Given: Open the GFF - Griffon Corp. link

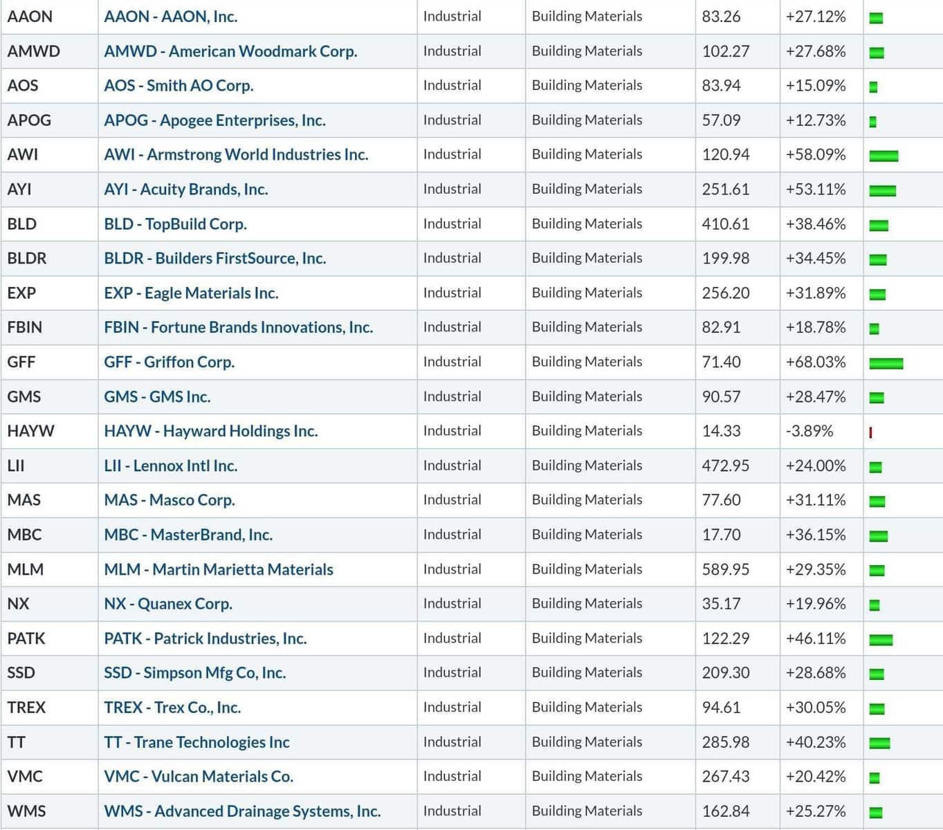Looking at the screenshot, I should 169,362.
